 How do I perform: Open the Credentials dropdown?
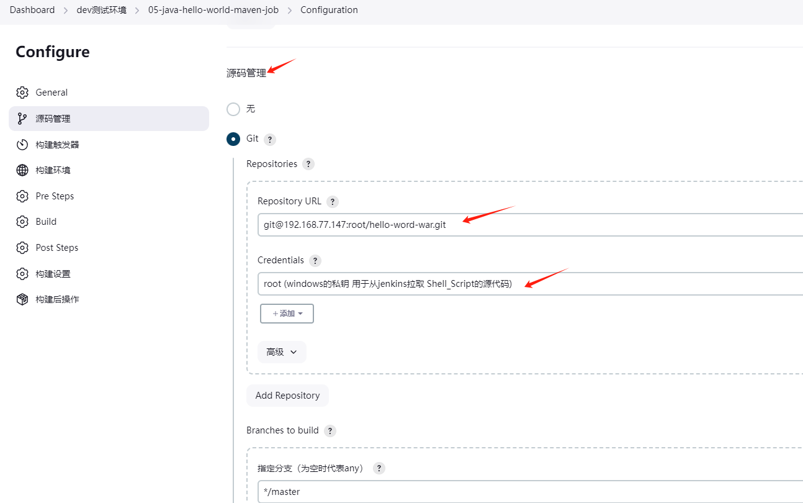click(530, 284)
